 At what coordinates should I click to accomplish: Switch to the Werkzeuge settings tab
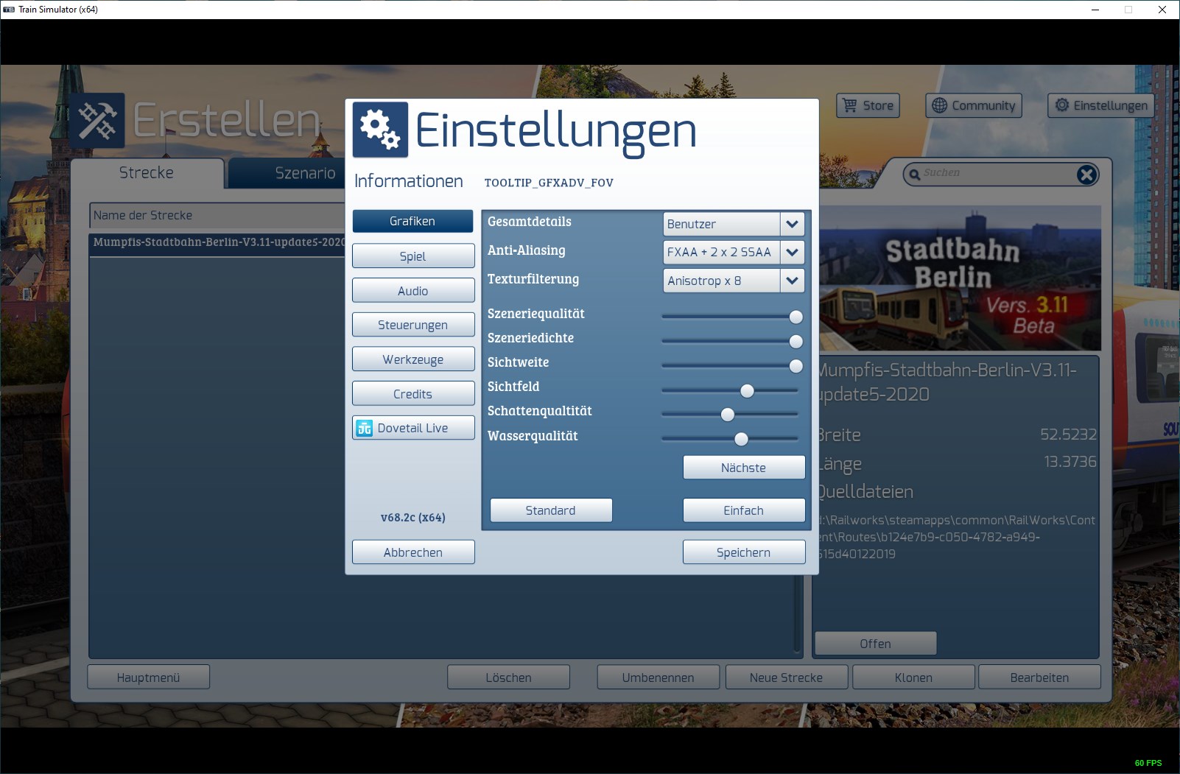click(x=412, y=359)
